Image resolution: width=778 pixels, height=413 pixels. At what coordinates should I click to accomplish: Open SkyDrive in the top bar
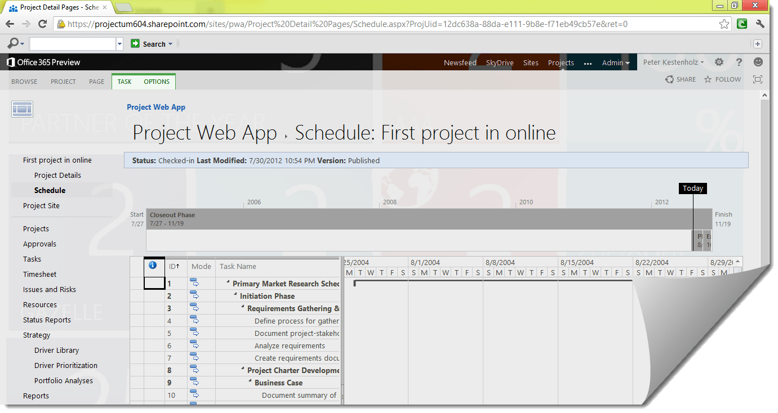tap(500, 62)
